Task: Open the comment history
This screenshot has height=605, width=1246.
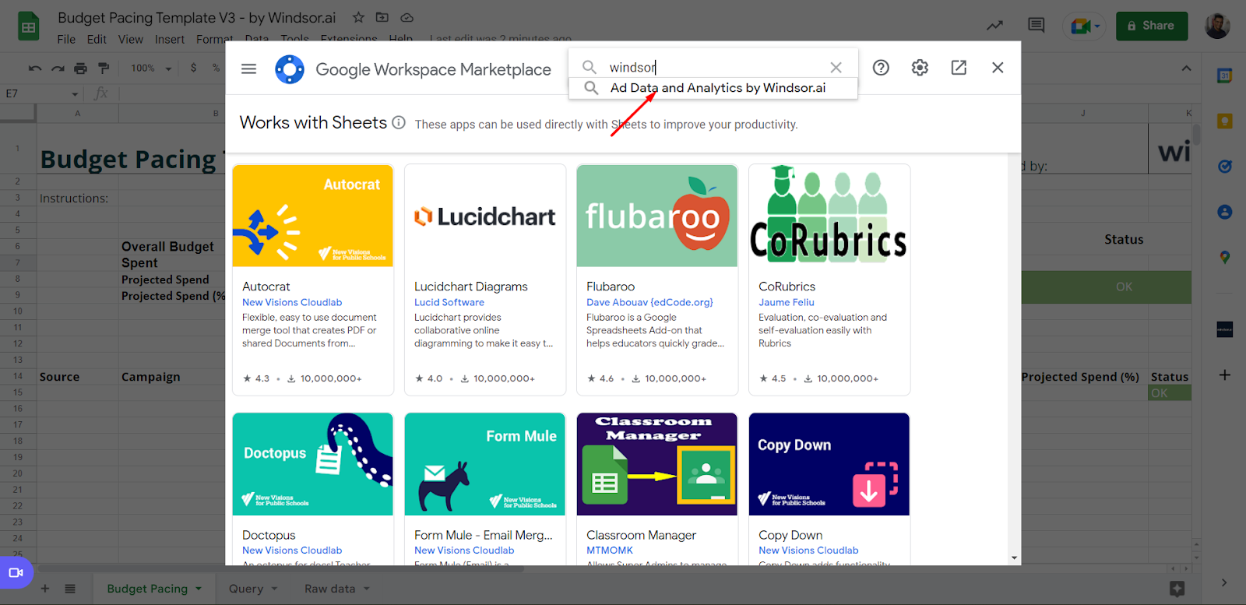Action: pos(1036,26)
